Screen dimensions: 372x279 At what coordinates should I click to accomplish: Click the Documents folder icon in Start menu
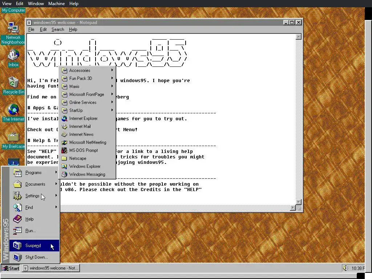(17, 184)
